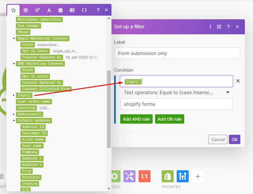Click the OK button

235,139
